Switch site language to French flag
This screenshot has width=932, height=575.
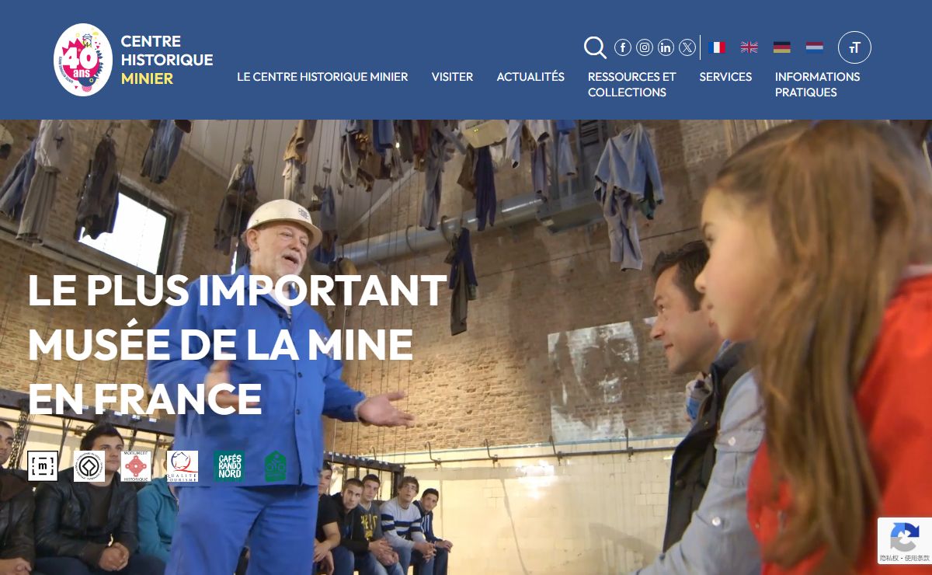718,47
